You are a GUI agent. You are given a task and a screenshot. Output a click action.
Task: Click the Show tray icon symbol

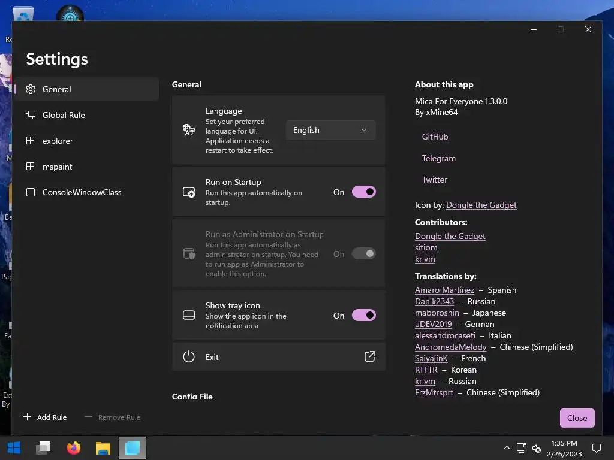tap(189, 315)
